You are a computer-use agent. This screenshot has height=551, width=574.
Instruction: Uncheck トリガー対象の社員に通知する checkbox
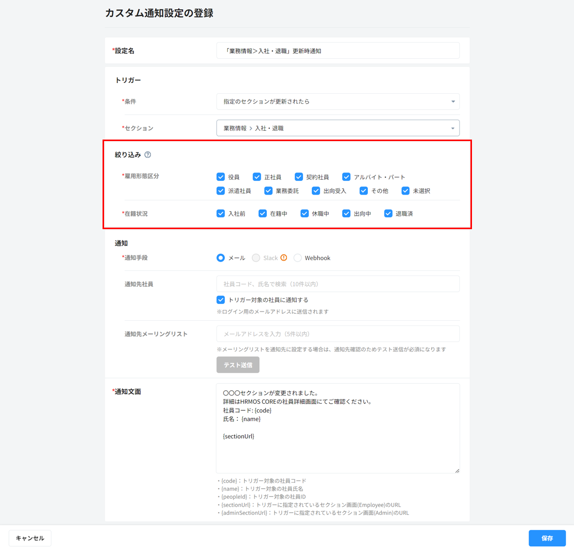[x=221, y=300]
